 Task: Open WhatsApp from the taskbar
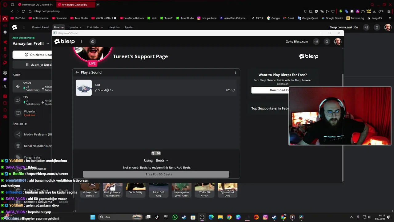(x=175, y=217)
